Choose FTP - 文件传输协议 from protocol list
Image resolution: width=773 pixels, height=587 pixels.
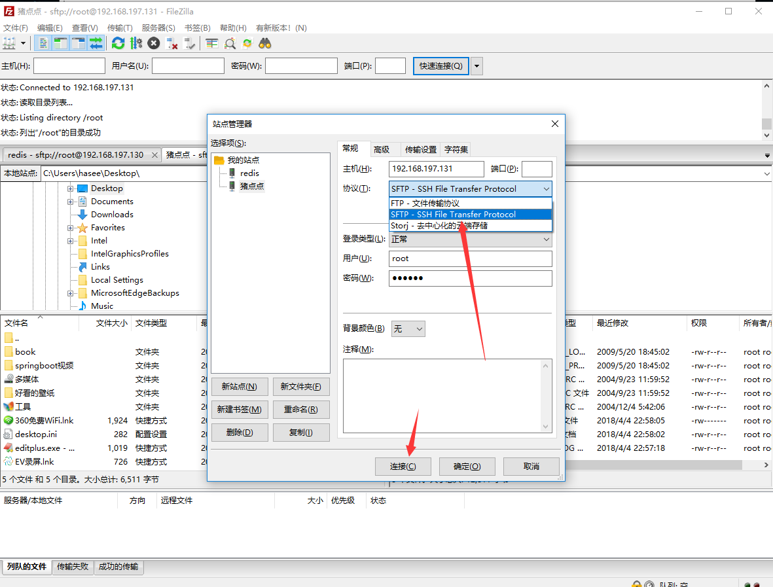pyautogui.click(x=471, y=203)
